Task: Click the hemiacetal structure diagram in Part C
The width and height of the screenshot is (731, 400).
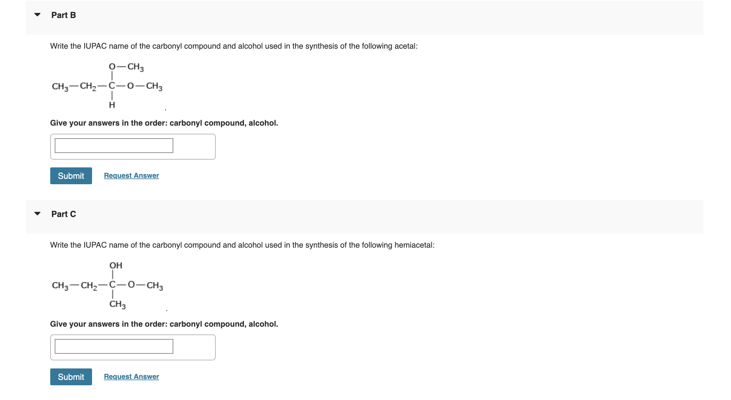Action: pyautogui.click(x=107, y=285)
